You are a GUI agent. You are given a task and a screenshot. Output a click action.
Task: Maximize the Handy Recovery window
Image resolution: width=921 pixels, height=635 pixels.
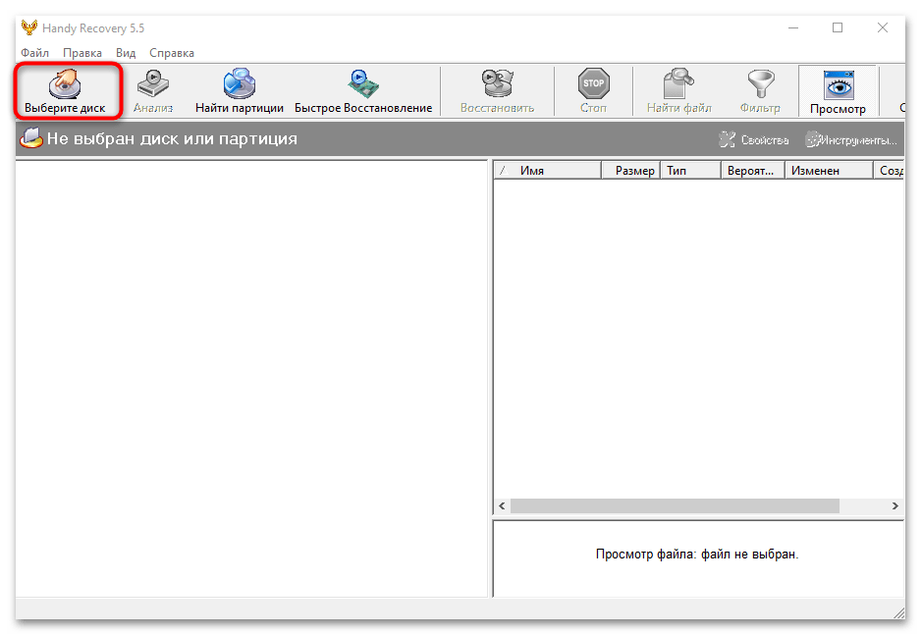(838, 27)
